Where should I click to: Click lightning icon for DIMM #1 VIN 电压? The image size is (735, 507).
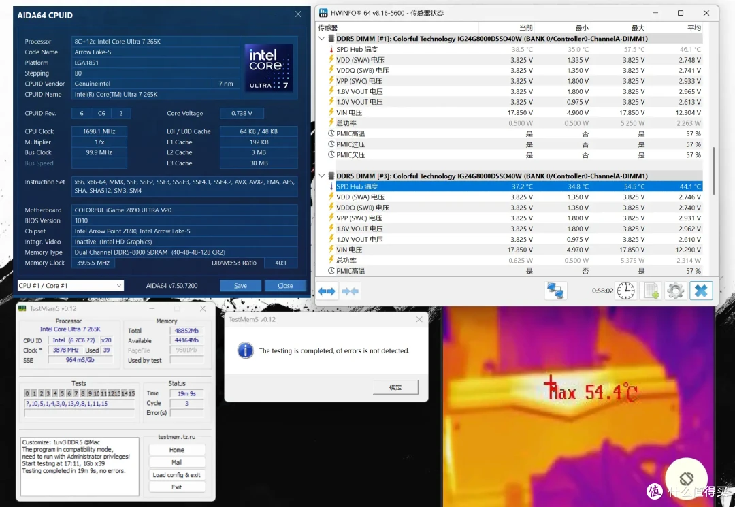coord(331,112)
